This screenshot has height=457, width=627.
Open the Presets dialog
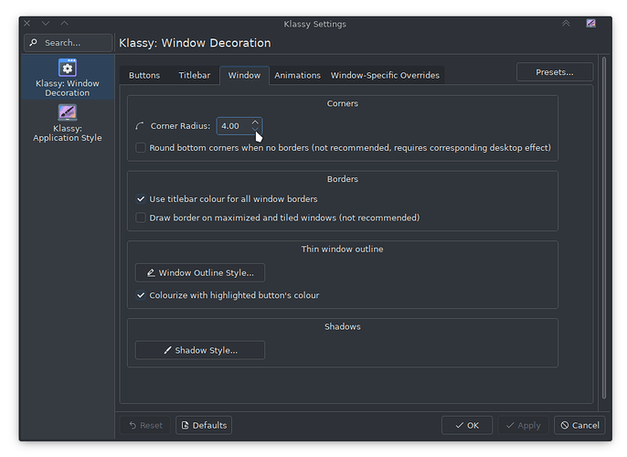[554, 71]
